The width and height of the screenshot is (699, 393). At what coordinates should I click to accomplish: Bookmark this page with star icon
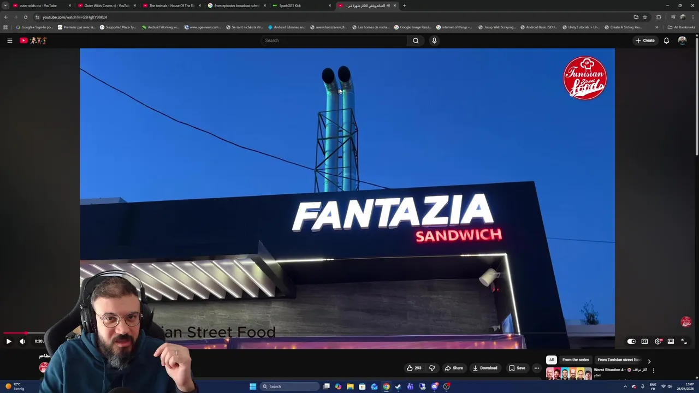645,17
